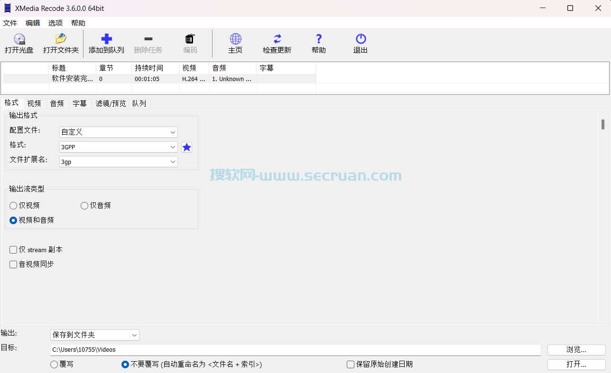The image size is (611, 373).
Task: Select Video and Audio (视频和音频) radio button
Action: [13, 220]
